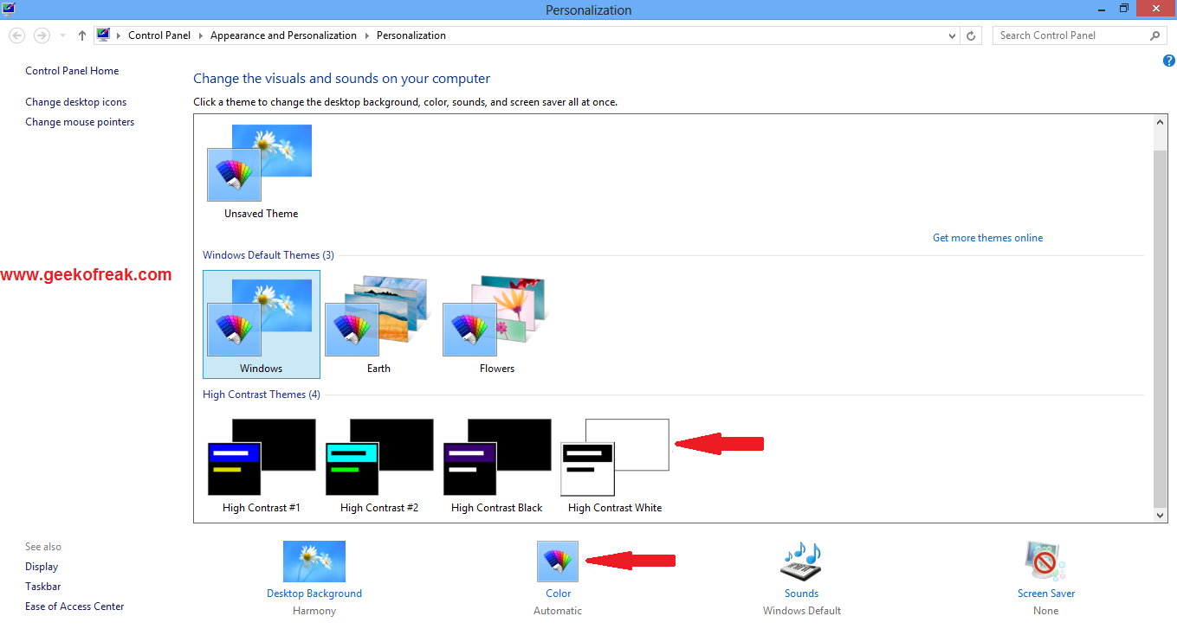Open the Sounds icon
The height and width of the screenshot is (629, 1177).
801,562
